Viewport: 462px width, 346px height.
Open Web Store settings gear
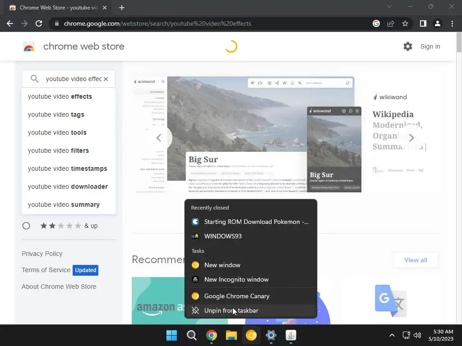408,46
